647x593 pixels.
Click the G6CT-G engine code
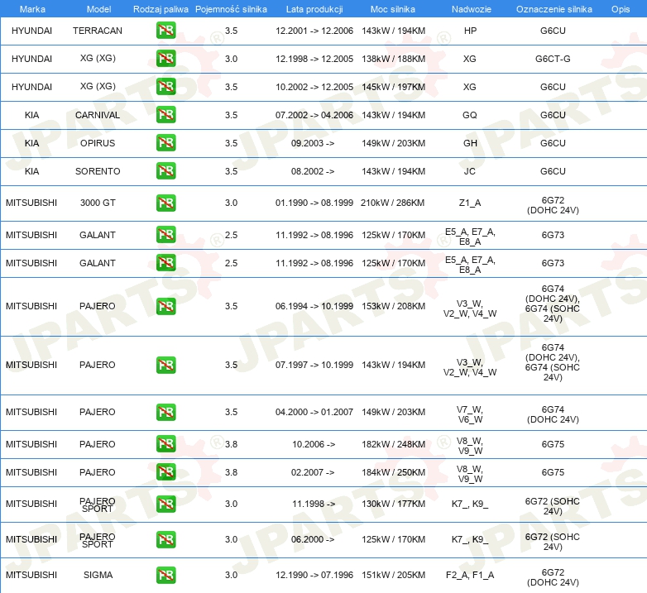pyautogui.click(x=553, y=59)
